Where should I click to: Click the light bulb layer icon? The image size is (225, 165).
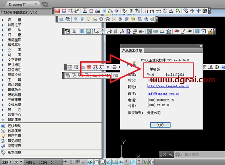[x=75, y=19]
